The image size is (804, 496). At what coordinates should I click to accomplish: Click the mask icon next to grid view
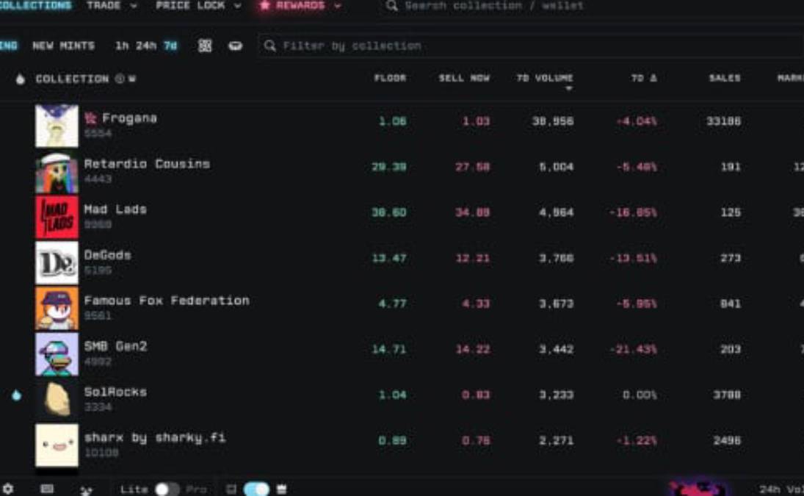[x=235, y=46]
